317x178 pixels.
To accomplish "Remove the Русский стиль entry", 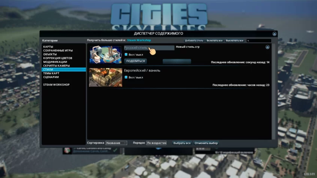I will tap(267, 47).
